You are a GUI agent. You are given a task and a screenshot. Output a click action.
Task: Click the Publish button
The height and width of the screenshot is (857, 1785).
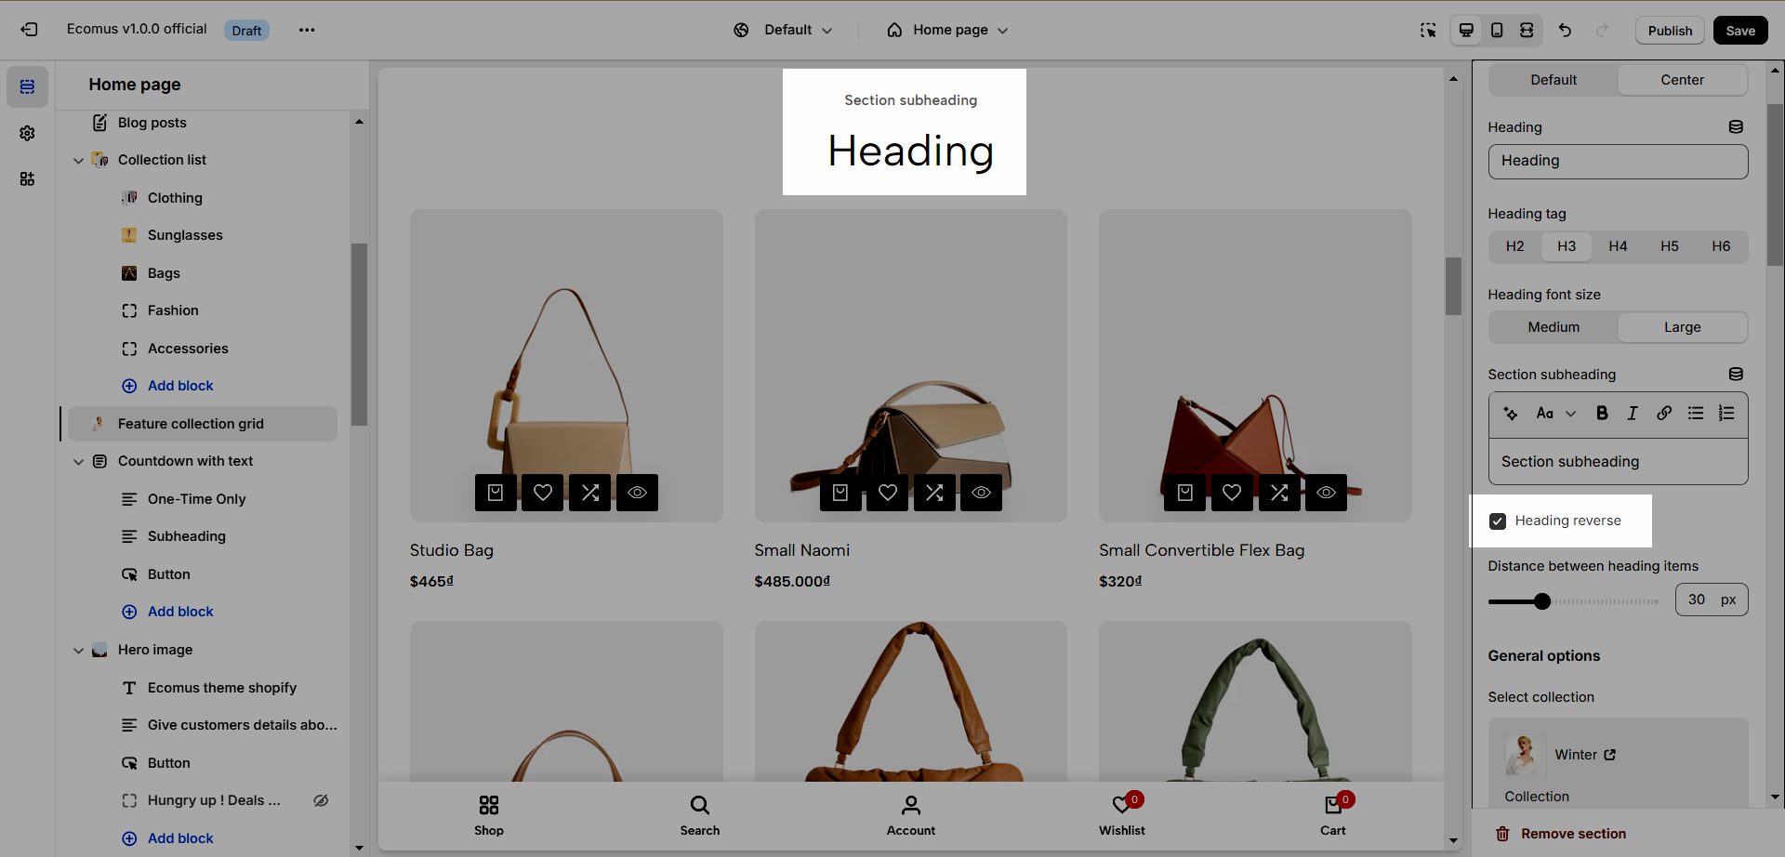click(1670, 31)
